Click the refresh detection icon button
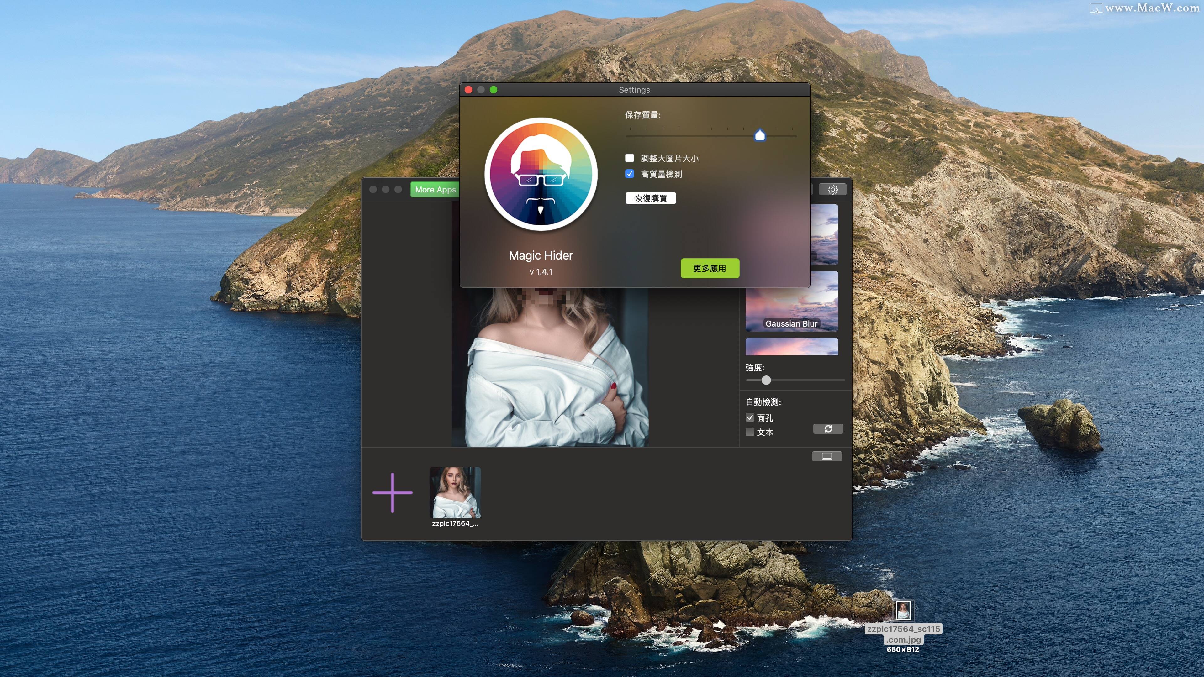The width and height of the screenshot is (1204, 677). [828, 429]
